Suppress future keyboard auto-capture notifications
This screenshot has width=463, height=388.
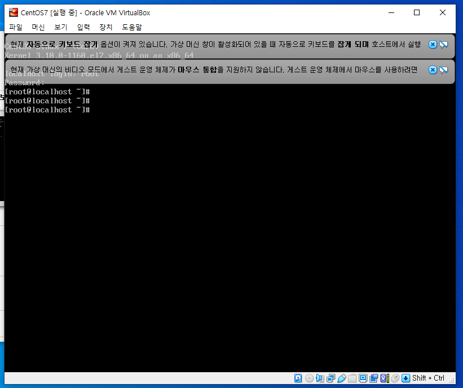click(x=443, y=45)
